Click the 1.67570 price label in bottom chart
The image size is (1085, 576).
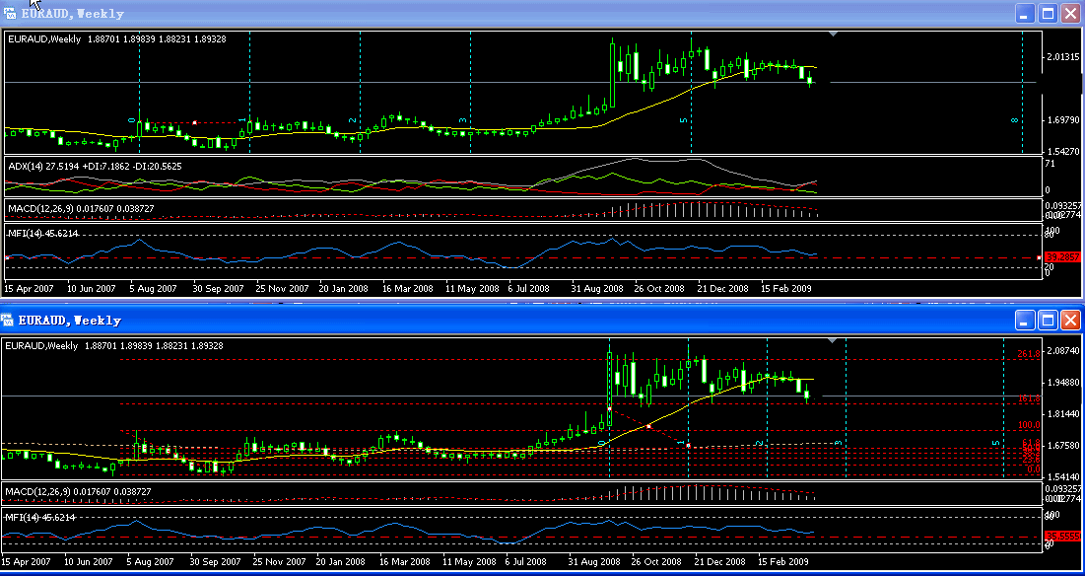coord(1064,445)
